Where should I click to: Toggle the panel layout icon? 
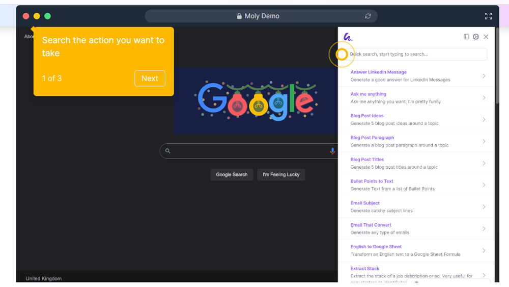tap(466, 37)
